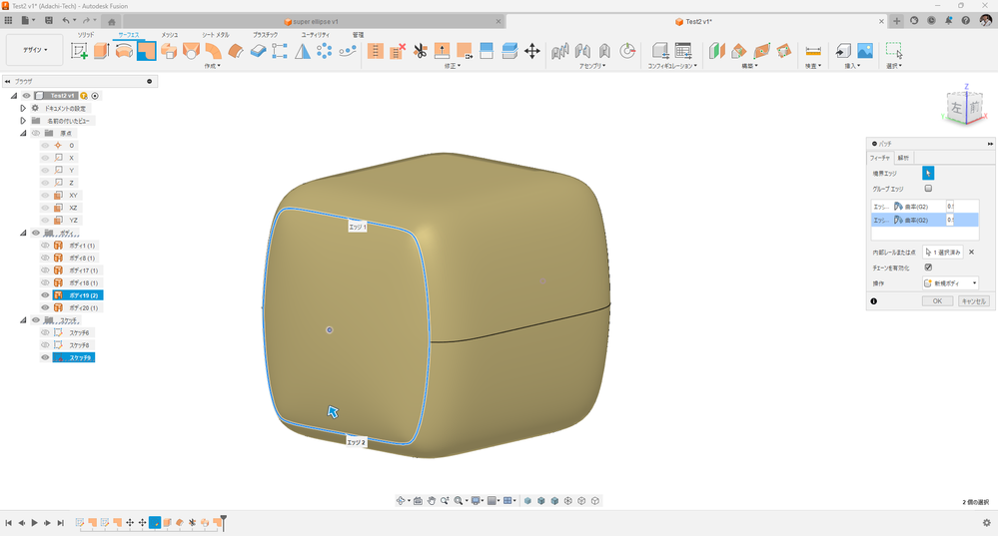This screenshot has width=998, height=536.
Task: Hide ボディ19 (2) via its eye
Action: [x=45, y=295]
